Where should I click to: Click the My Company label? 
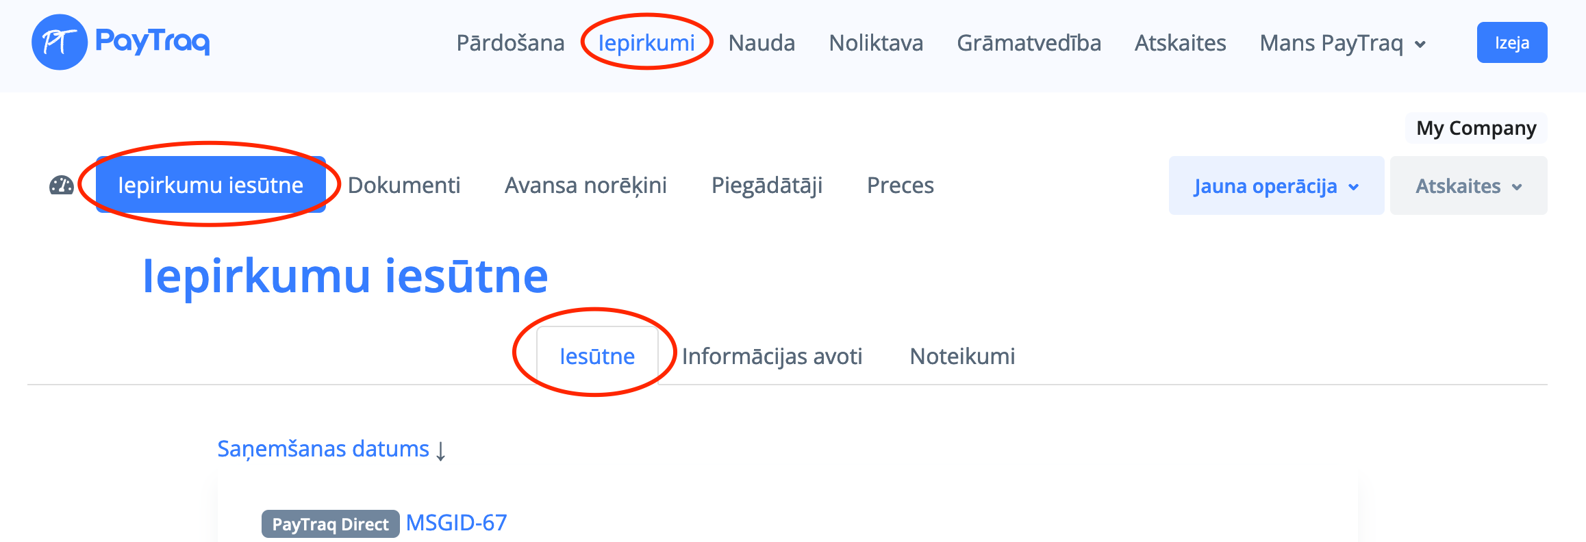(1476, 128)
